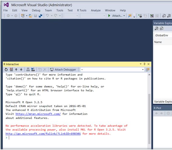Open the New Project dropdown arrow
Image resolution: width=172 pixels, height=150 pixels.
coord(27,16)
